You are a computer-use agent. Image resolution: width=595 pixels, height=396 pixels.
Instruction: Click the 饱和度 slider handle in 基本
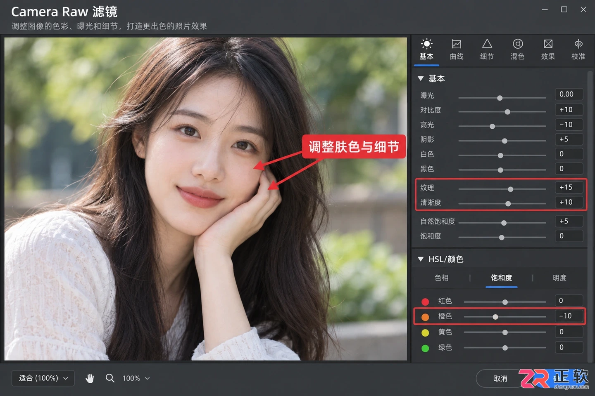(502, 238)
